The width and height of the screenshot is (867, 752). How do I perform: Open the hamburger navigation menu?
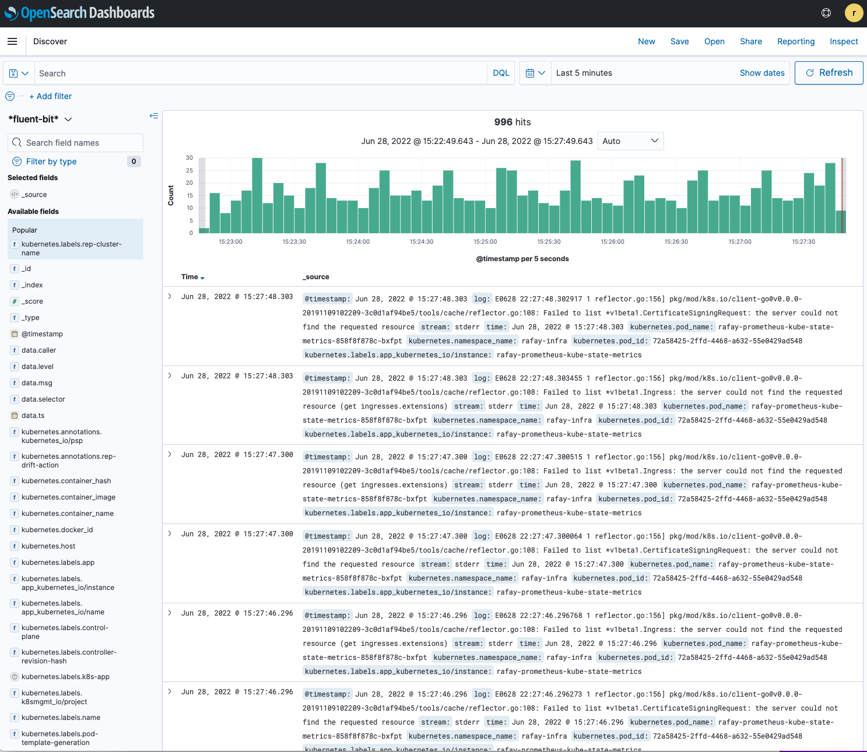[12, 41]
